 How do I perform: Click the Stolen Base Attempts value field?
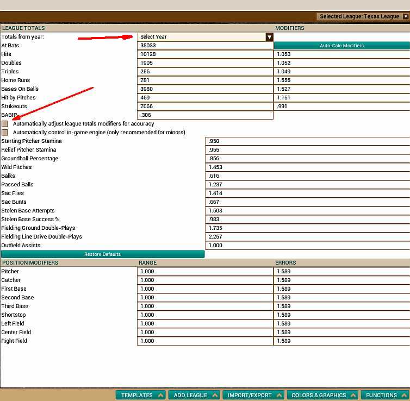307,211
